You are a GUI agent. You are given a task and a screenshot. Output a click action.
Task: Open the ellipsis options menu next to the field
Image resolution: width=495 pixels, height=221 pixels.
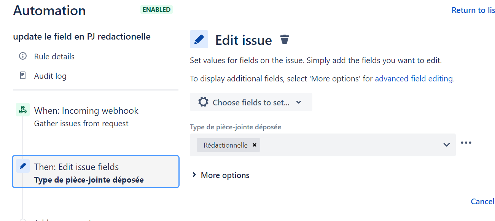pyautogui.click(x=466, y=142)
